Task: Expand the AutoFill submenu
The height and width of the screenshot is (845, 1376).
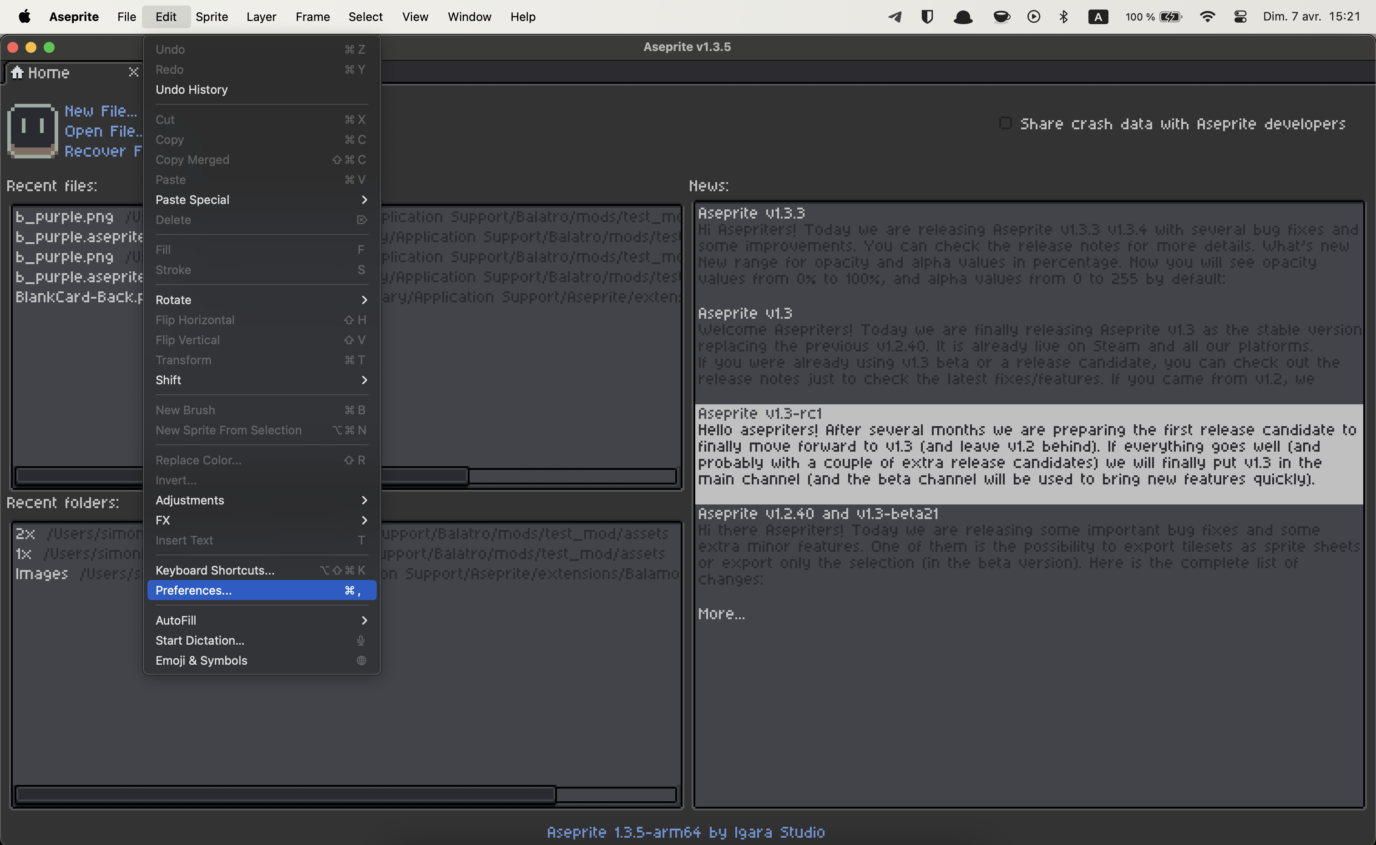Action: click(261, 621)
